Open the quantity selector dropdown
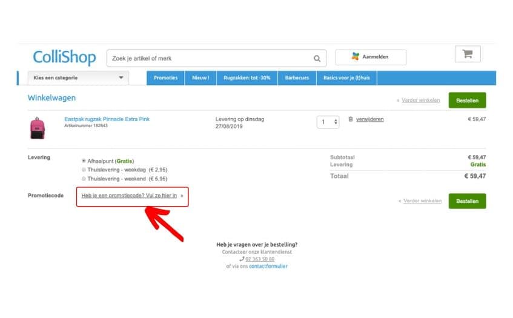Image resolution: width=513 pixels, height=318 pixels. coord(328,122)
